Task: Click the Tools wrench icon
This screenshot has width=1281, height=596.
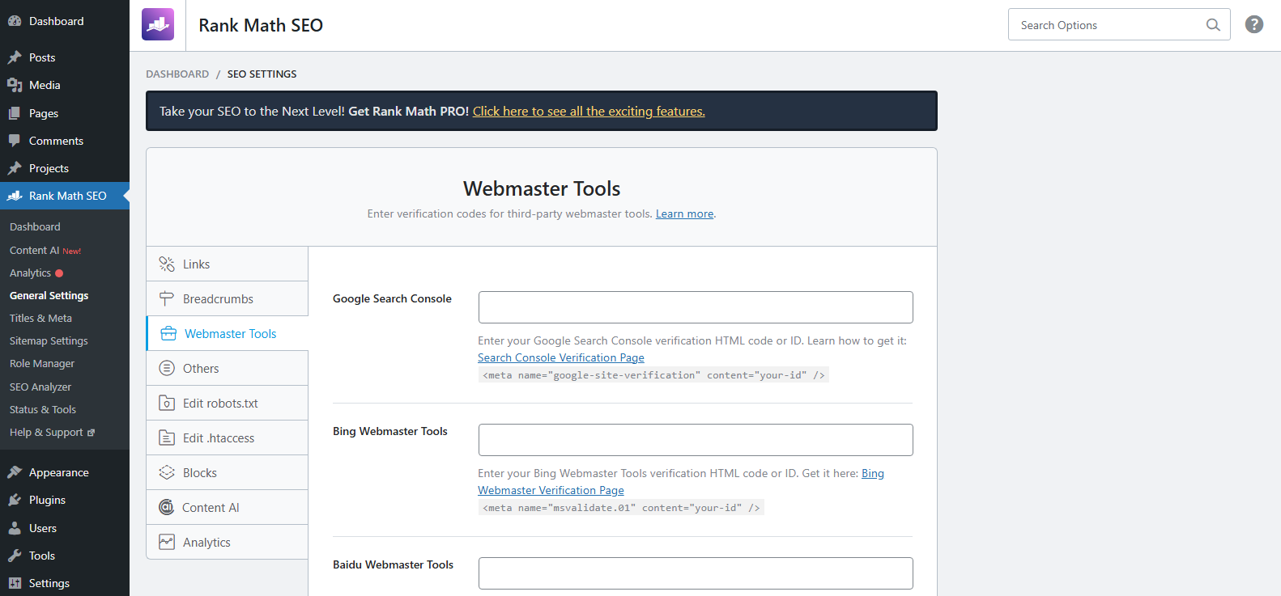Action: (x=15, y=556)
